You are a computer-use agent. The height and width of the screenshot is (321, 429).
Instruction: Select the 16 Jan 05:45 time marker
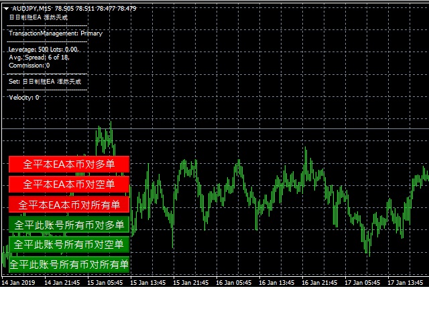(233, 283)
